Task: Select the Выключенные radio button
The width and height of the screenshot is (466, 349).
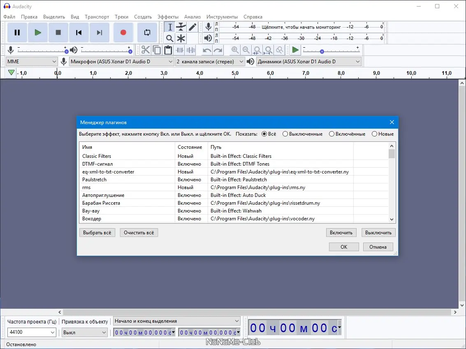Action: click(x=285, y=134)
